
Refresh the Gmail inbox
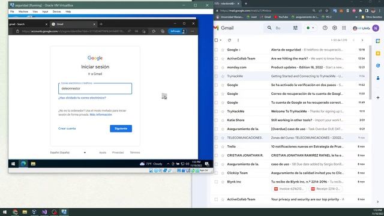tap(229, 40)
